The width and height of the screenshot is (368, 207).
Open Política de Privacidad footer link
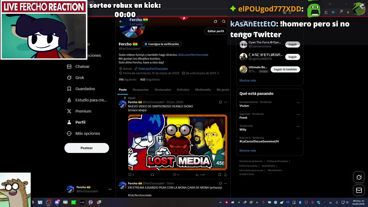coord(277,161)
